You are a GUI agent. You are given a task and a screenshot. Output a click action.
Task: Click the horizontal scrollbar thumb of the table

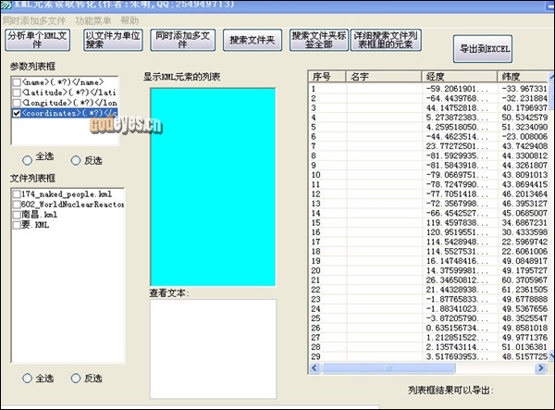[x=388, y=368]
